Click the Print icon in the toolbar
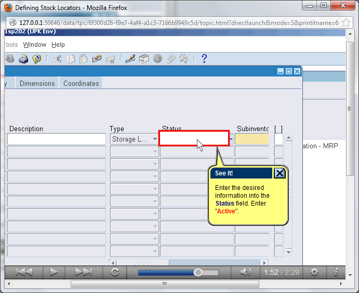Viewport: 359px width, 293px height. [x=23, y=59]
